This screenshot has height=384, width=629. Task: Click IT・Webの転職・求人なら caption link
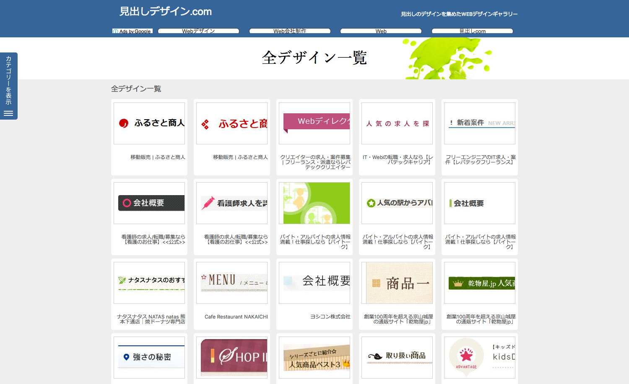click(398, 159)
